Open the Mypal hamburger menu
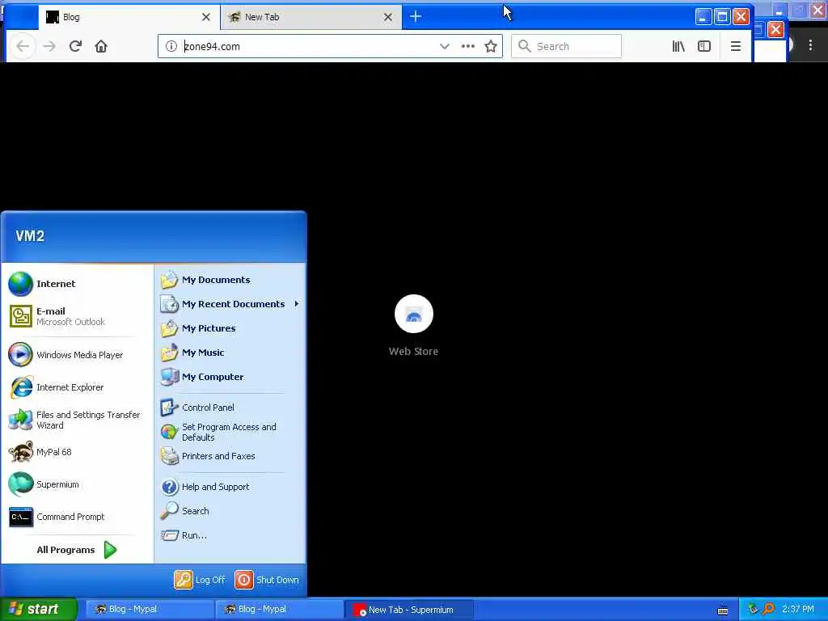Viewport: 828px width, 621px height. (x=736, y=46)
